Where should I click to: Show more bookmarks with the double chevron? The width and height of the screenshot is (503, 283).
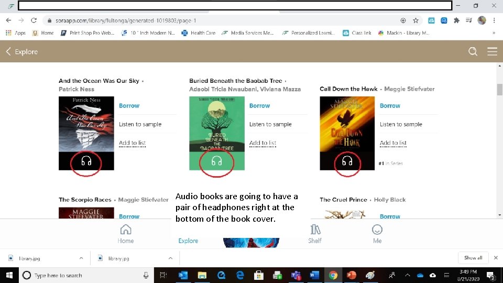click(494, 32)
